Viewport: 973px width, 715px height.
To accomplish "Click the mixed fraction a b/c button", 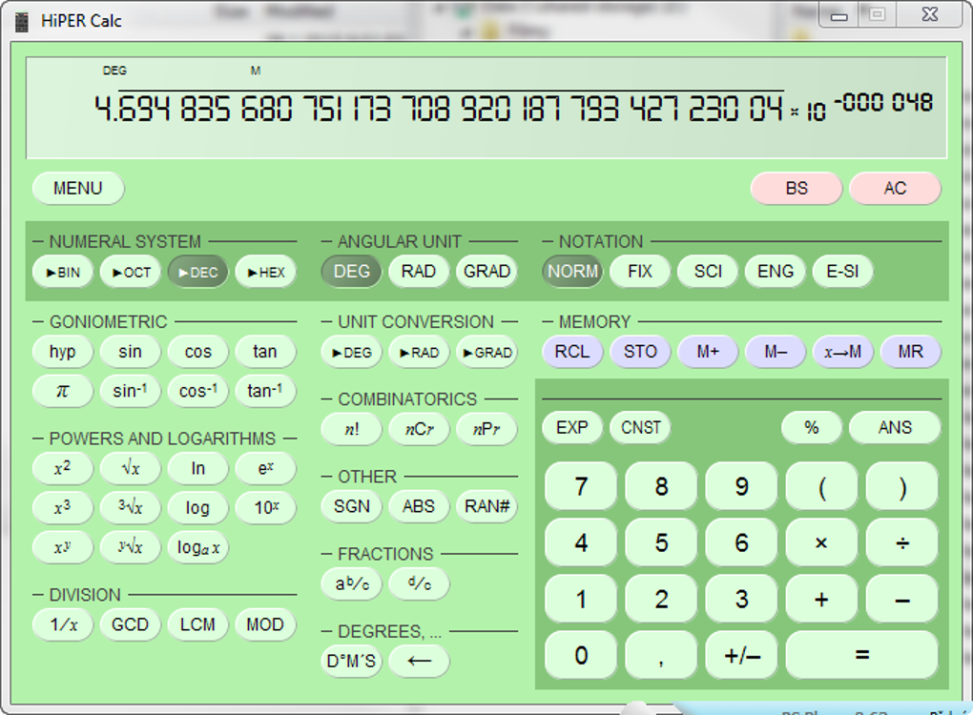I will click(351, 583).
